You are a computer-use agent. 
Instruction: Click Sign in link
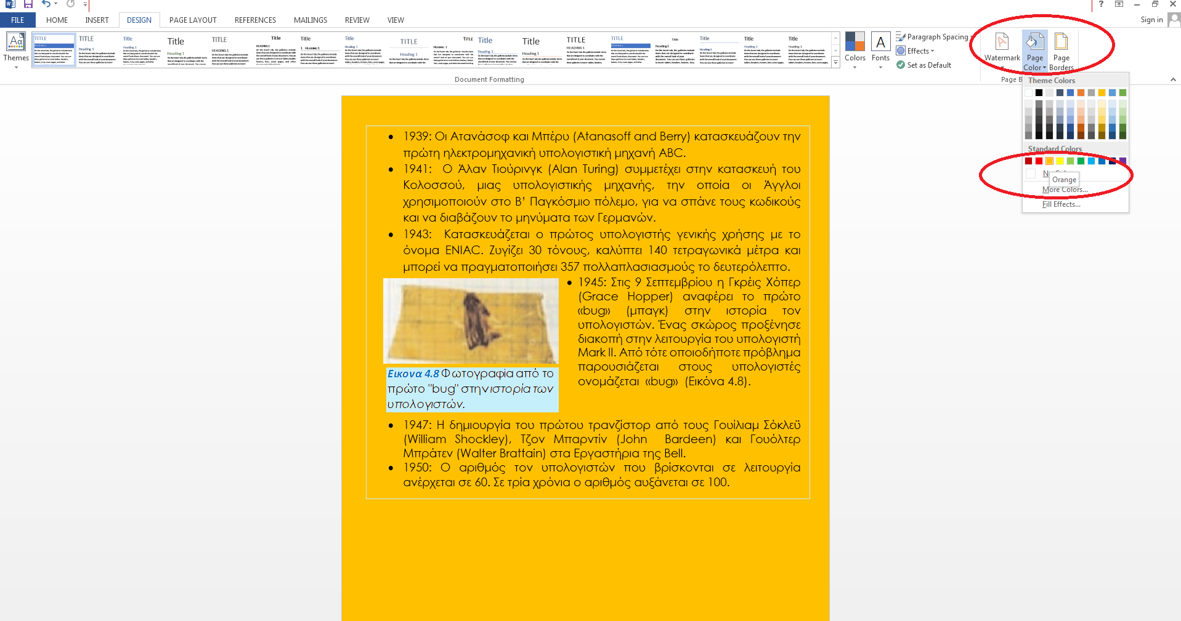[1151, 20]
